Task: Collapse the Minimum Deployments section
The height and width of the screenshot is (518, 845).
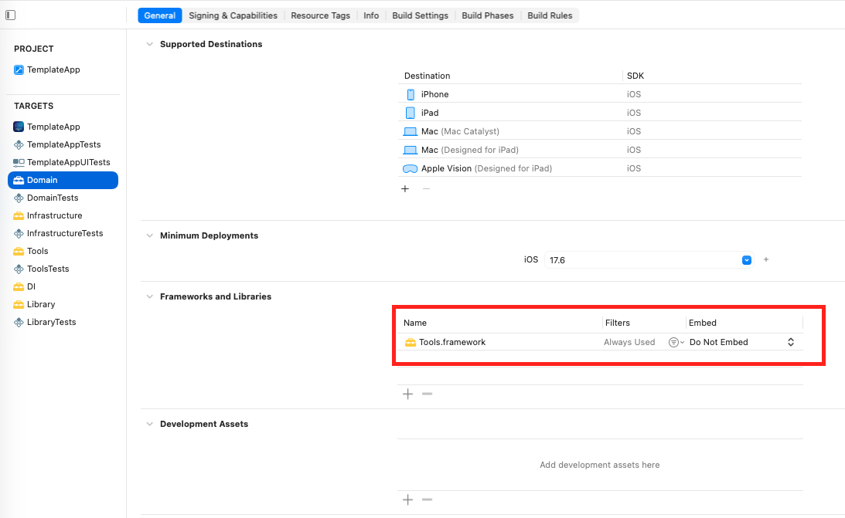Action: coord(150,235)
